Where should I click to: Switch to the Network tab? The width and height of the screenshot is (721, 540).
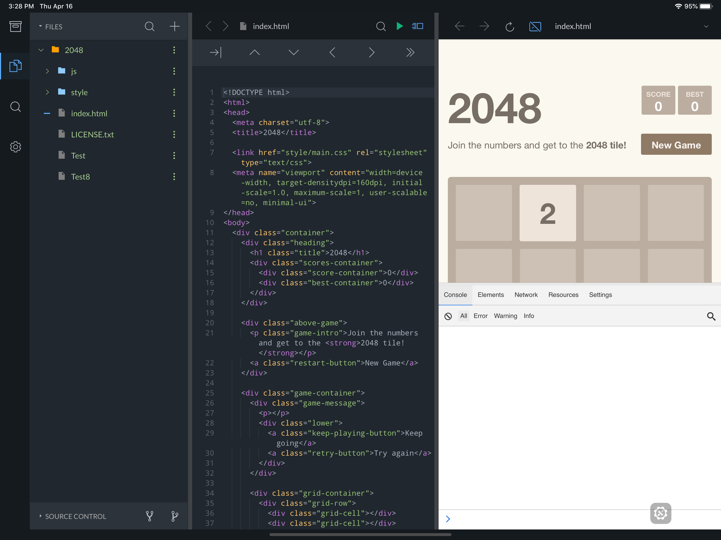pyautogui.click(x=526, y=295)
